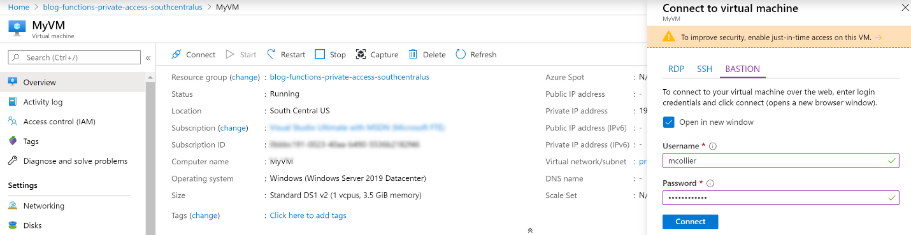Click the Activity log icon
The image size is (911, 235).
(x=12, y=102)
